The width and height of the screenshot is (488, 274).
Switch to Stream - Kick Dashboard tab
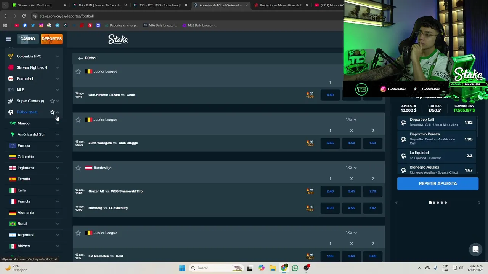click(x=39, y=5)
